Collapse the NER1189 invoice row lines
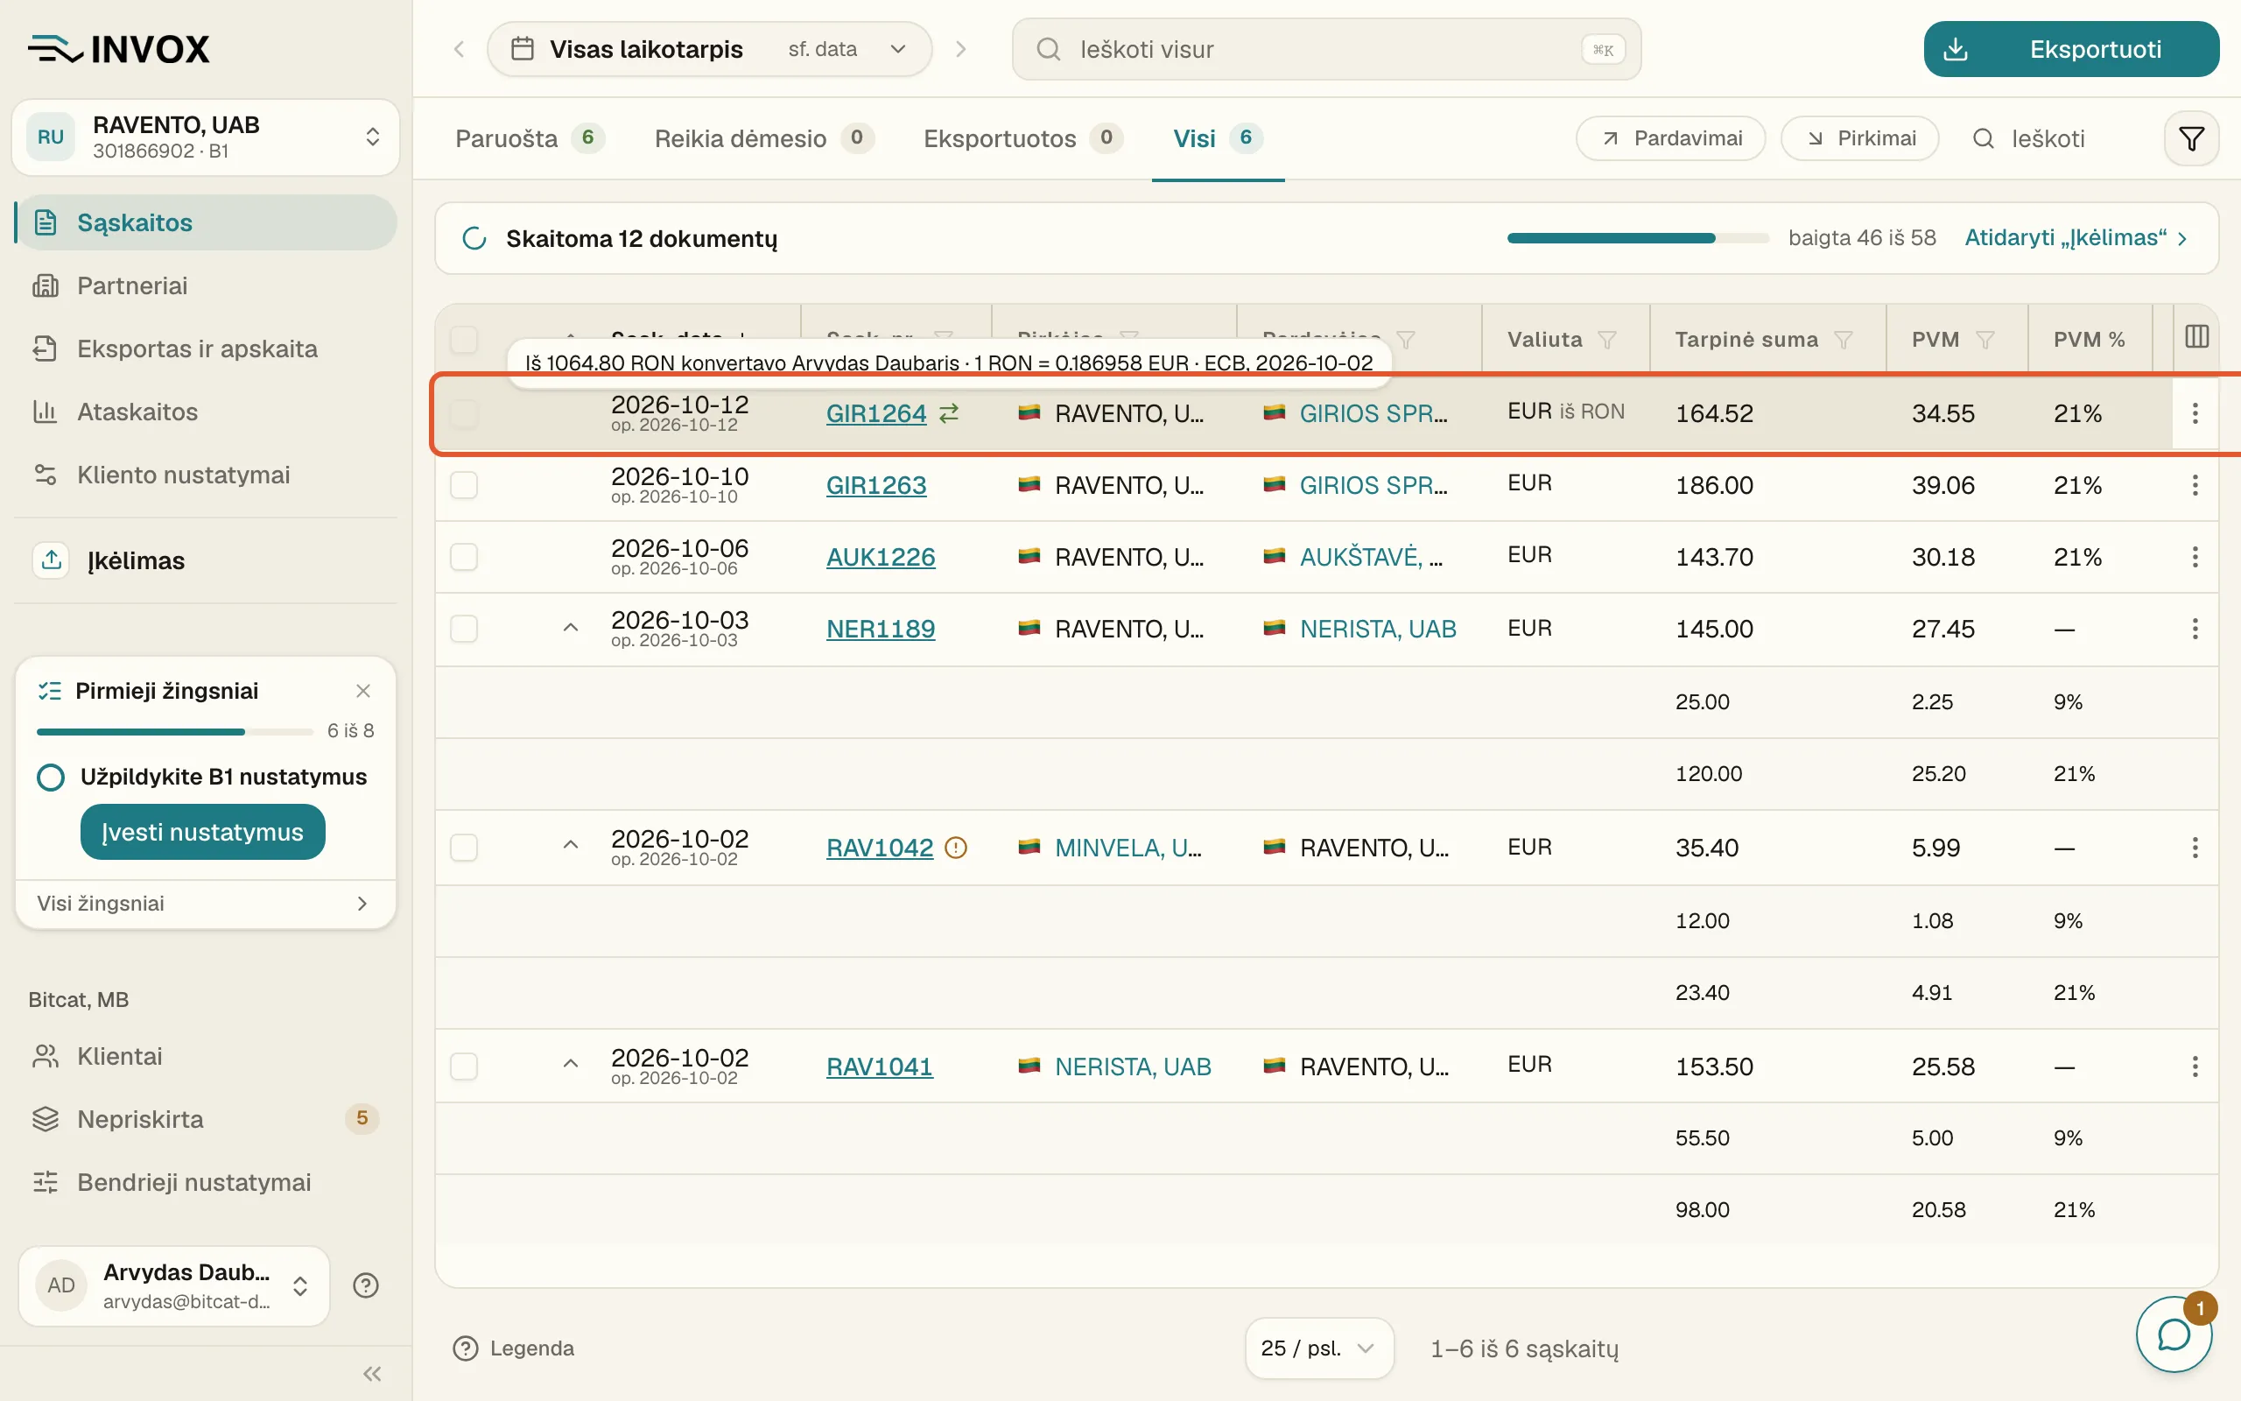The image size is (2241, 1401). click(x=572, y=628)
